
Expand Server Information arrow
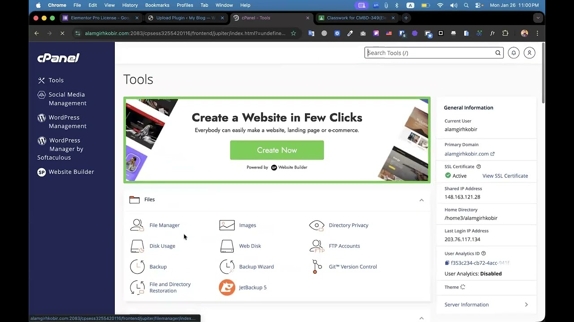click(526, 305)
